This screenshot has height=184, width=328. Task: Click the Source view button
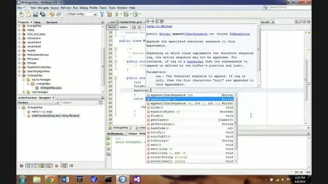(x=112, y=27)
